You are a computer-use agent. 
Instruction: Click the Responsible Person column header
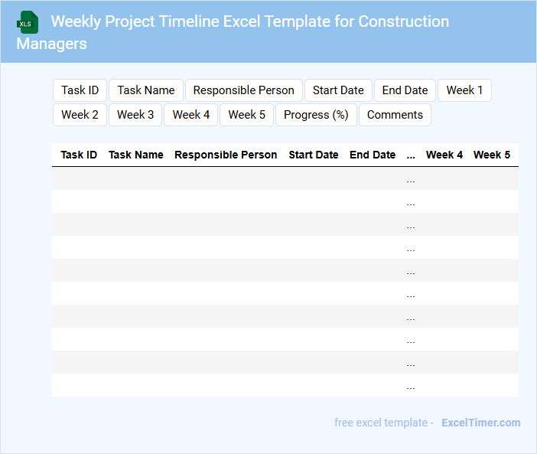pyautogui.click(x=226, y=155)
